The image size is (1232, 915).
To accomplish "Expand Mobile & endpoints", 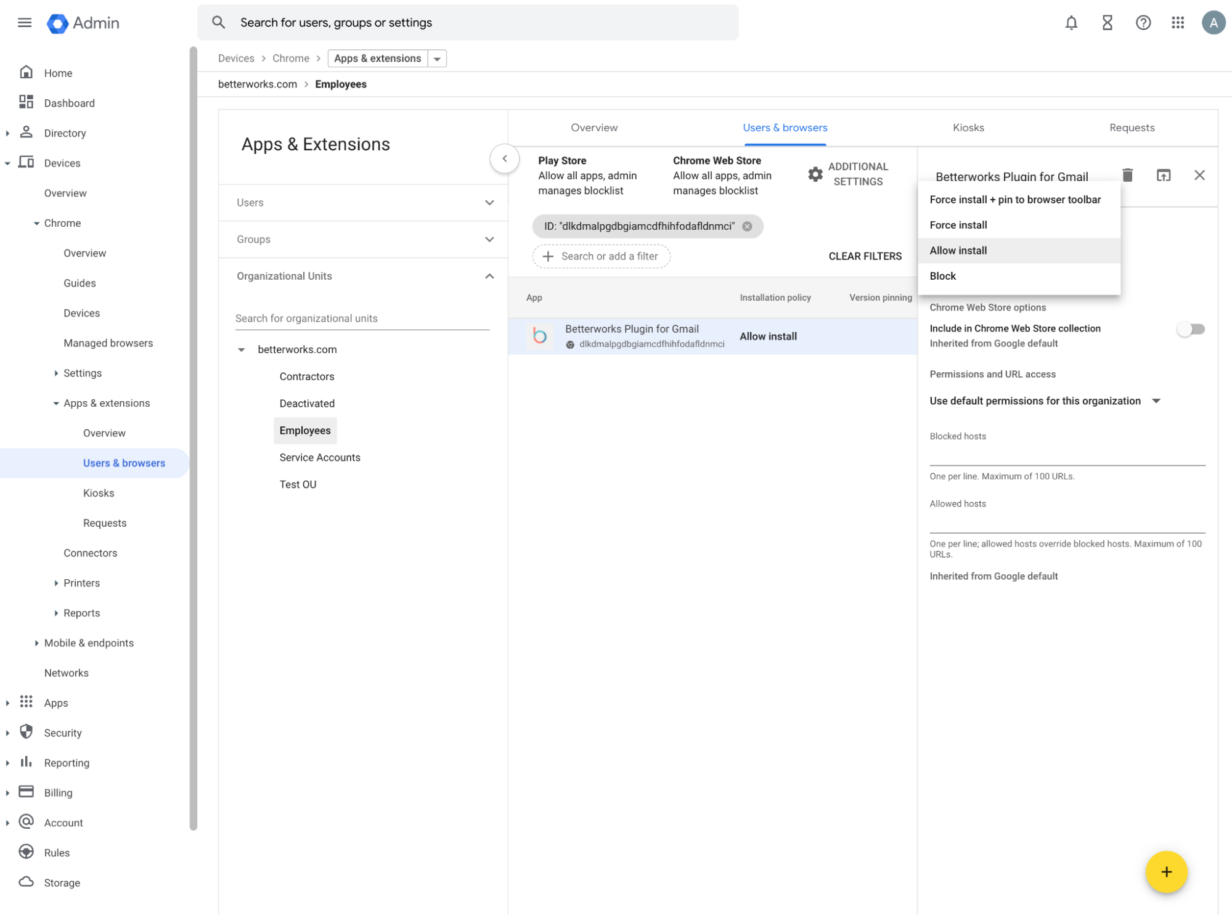I will point(37,643).
